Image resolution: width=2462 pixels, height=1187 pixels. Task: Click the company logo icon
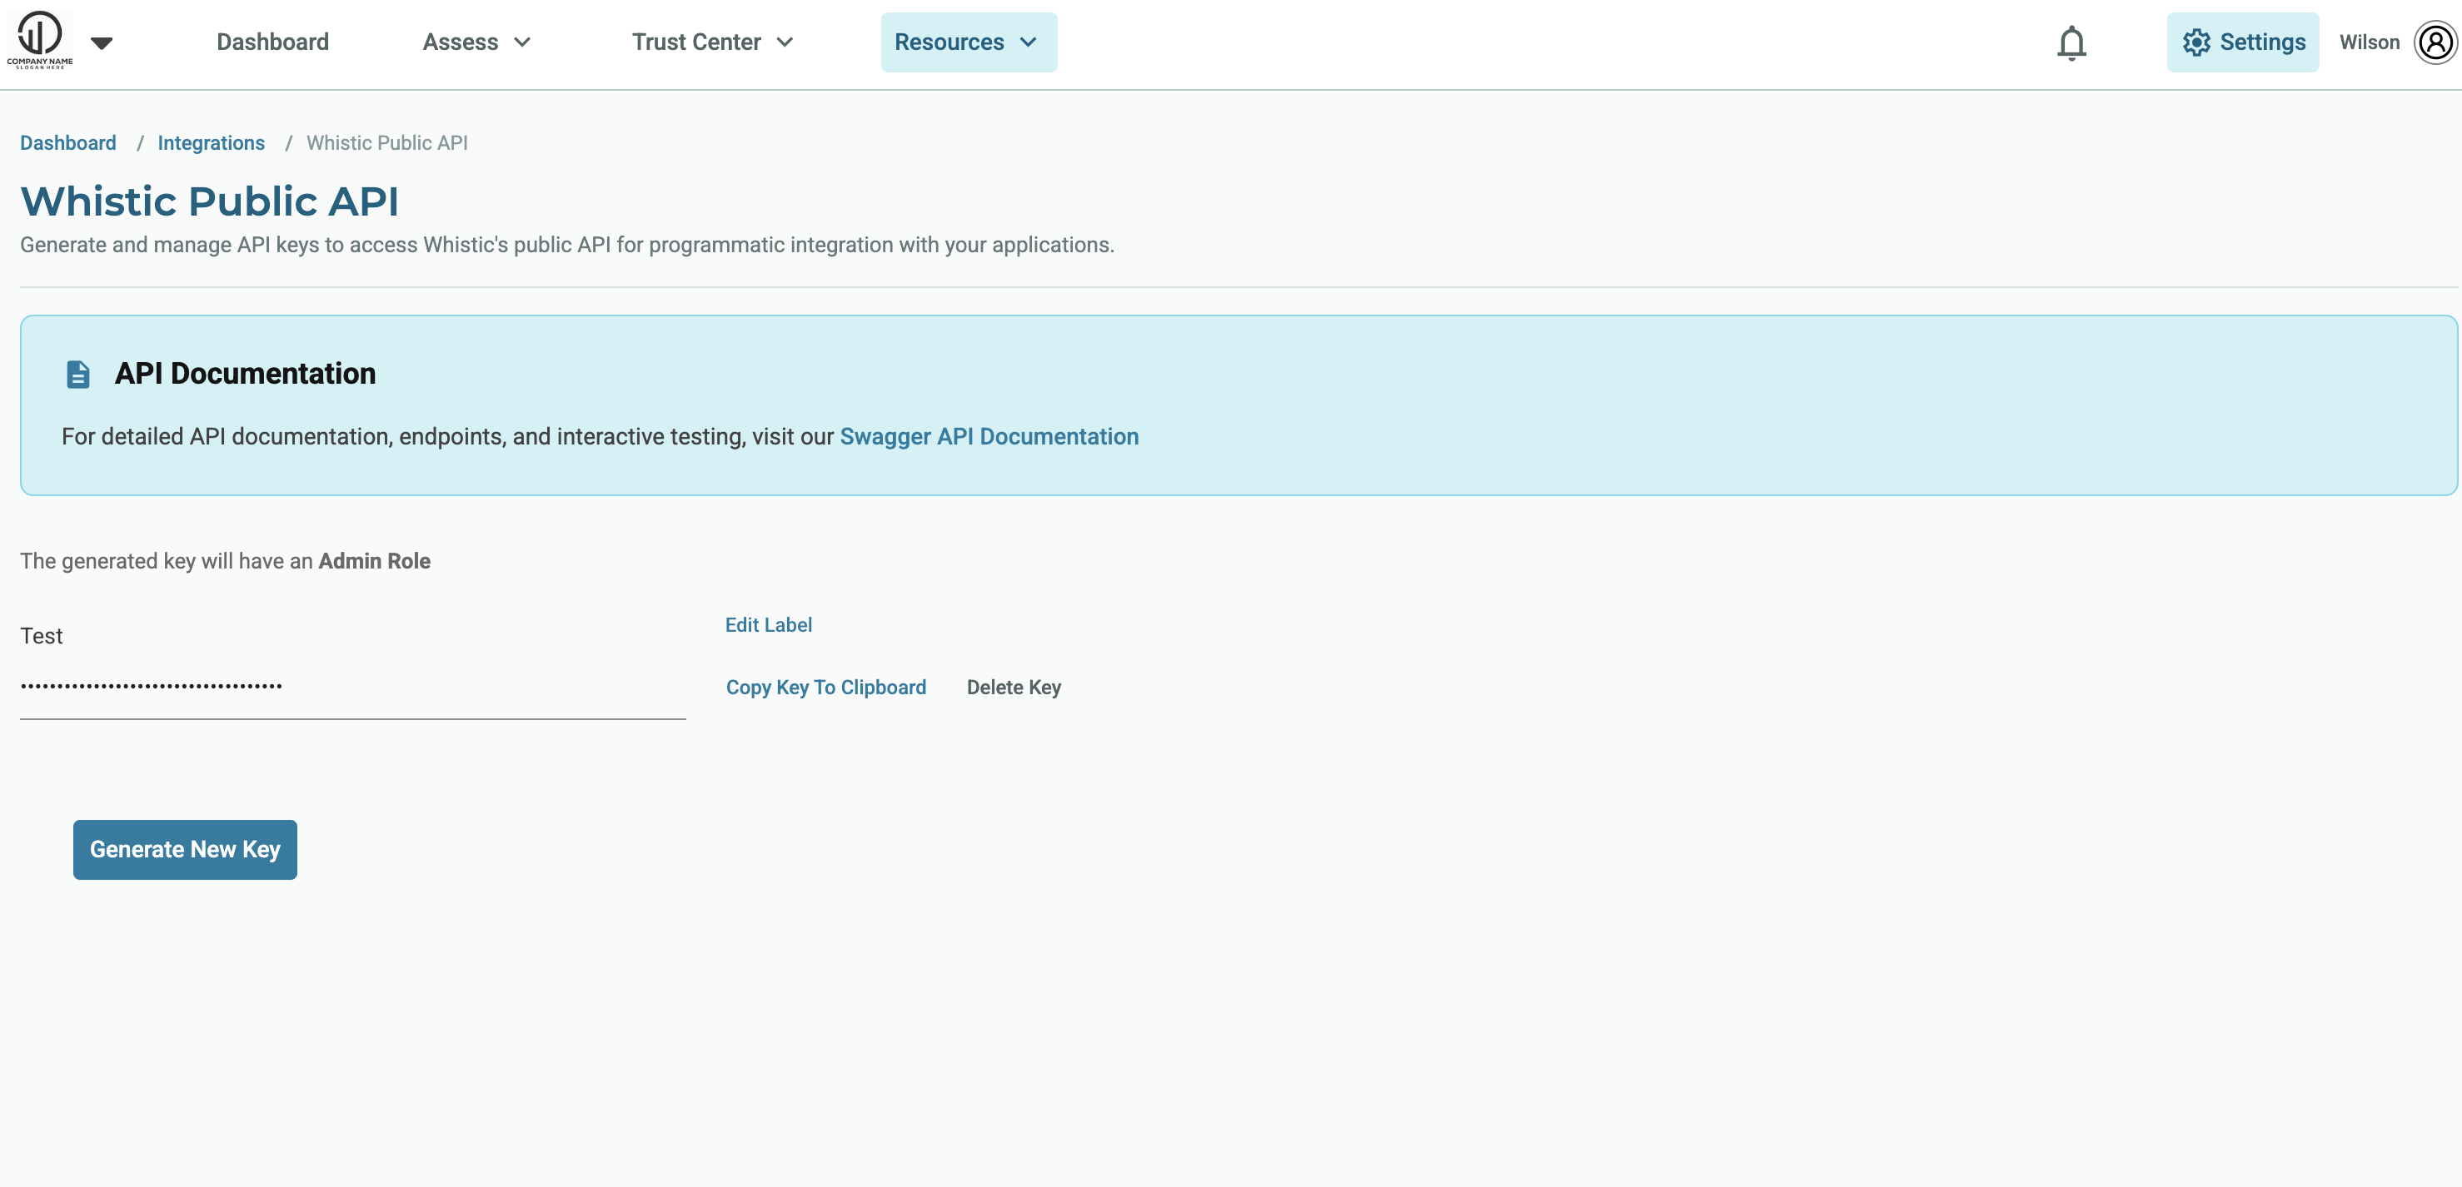[x=39, y=40]
